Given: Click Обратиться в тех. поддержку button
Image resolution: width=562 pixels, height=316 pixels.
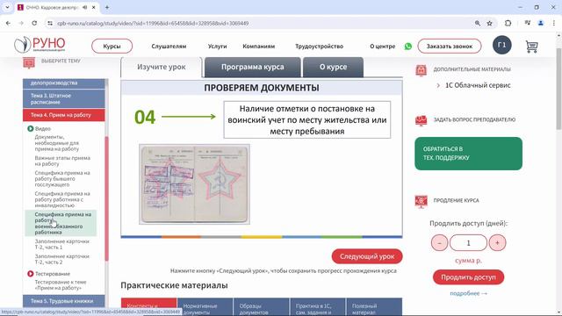Looking at the screenshot, I should [468, 154].
